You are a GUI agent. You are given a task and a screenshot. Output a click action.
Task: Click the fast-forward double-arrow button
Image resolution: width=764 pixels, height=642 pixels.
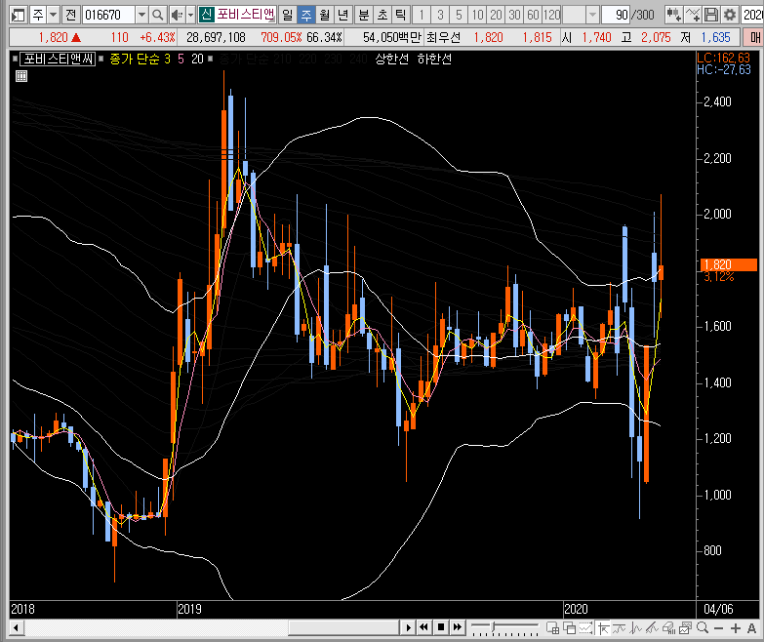pyautogui.click(x=457, y=627)
